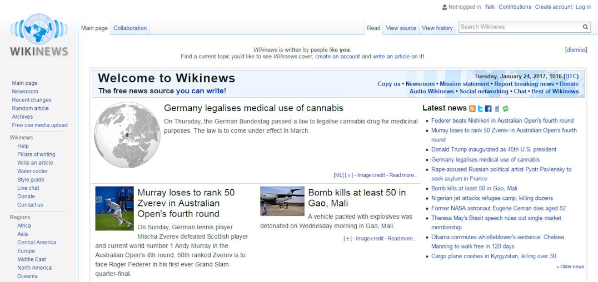The width and height of the screenshot is (598, 282).
Task: Open Water cooler sidebar link
Action: click(32, 171)
